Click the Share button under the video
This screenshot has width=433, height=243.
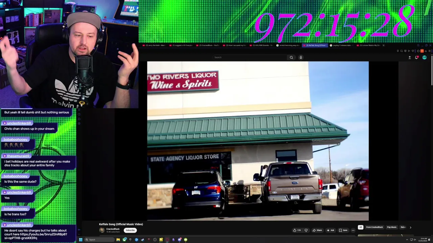point(317,230)
